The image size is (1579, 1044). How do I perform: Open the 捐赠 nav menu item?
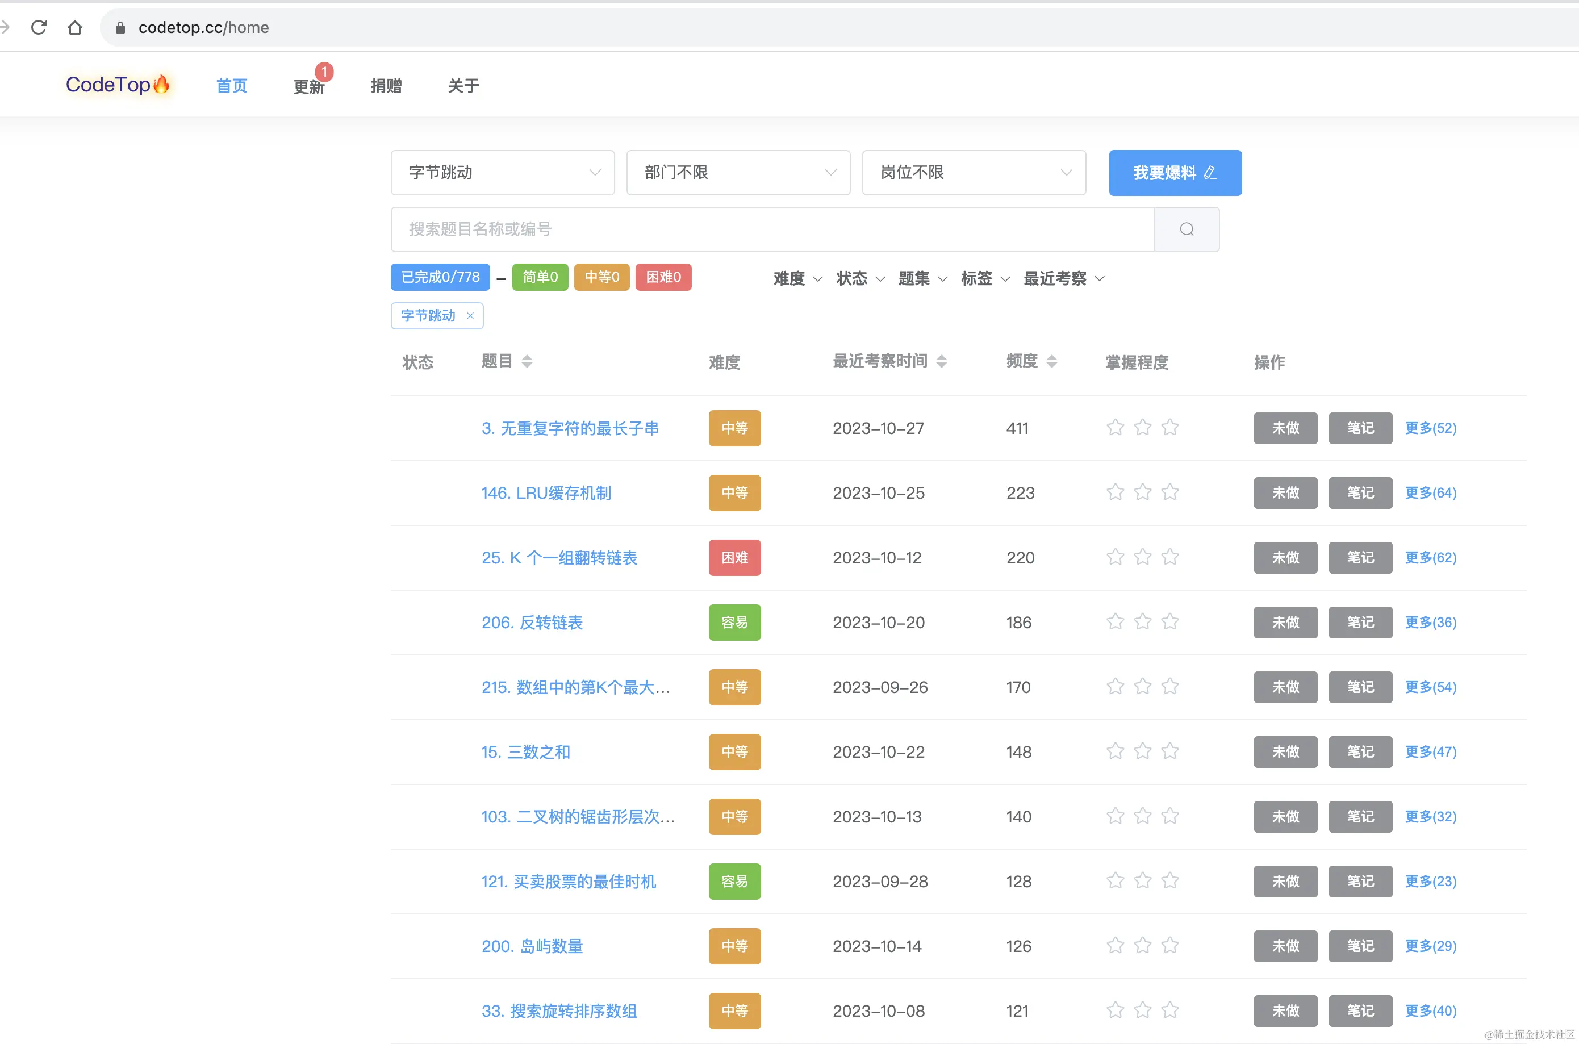click(x=386, y=86)
